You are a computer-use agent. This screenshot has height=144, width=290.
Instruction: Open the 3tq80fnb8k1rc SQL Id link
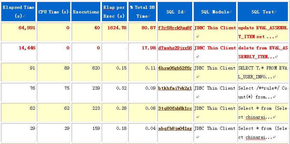tap(175, 108)
